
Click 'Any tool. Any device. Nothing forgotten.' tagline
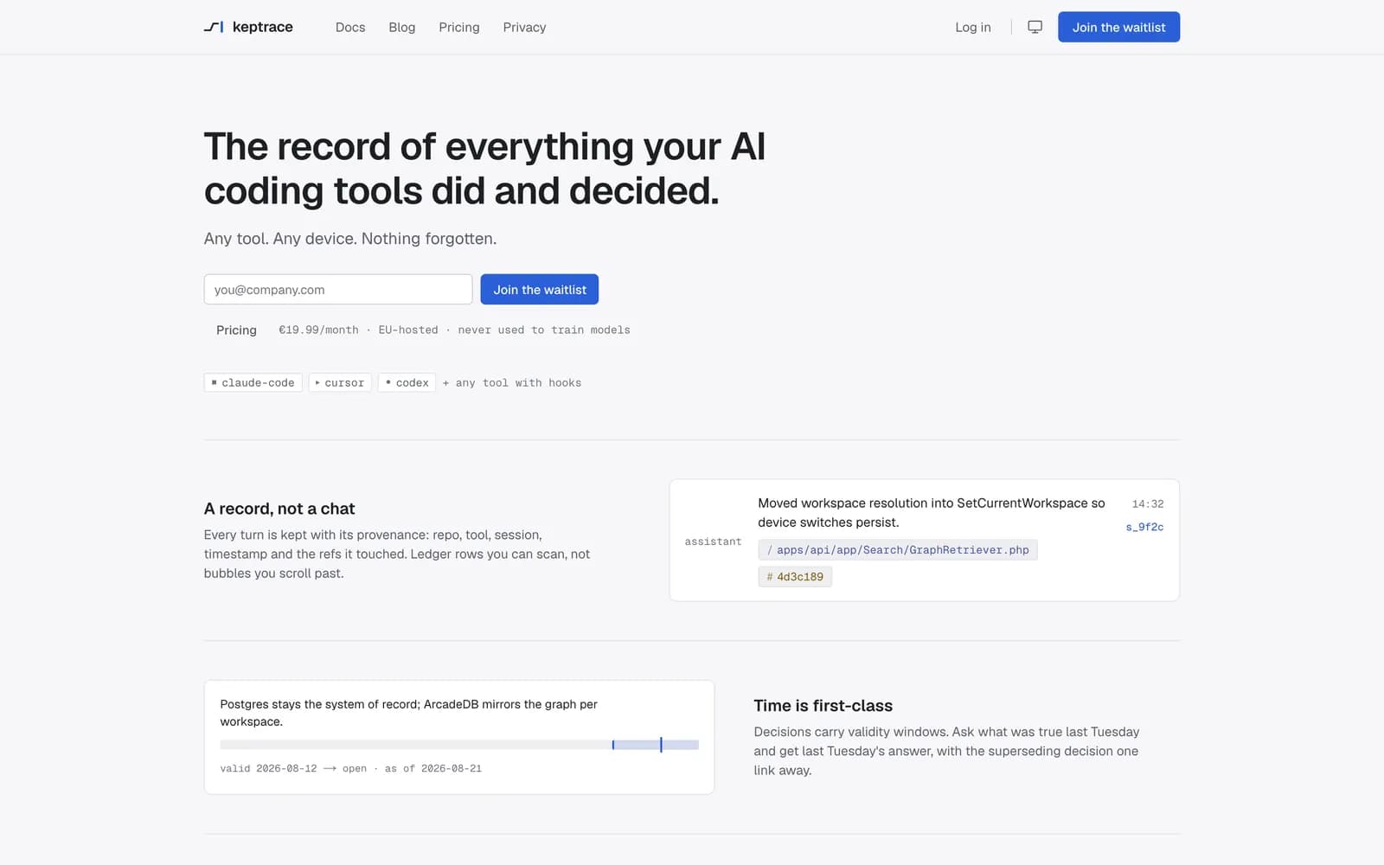tap(350, 239)
